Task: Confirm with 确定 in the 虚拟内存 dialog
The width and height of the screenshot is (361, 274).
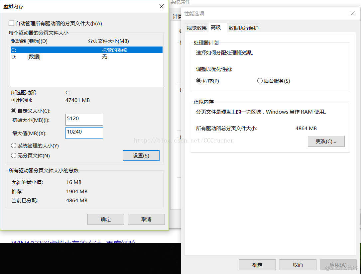Action: point(106,220)
